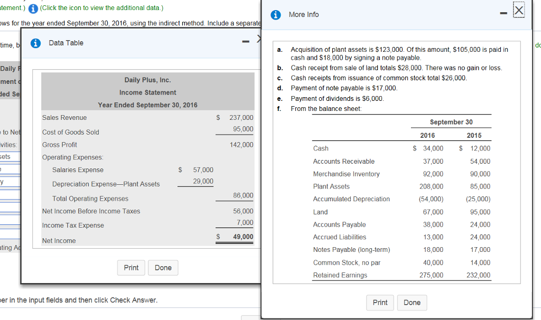Close the More Info window

pyautogui.click(x=518, y=11)
